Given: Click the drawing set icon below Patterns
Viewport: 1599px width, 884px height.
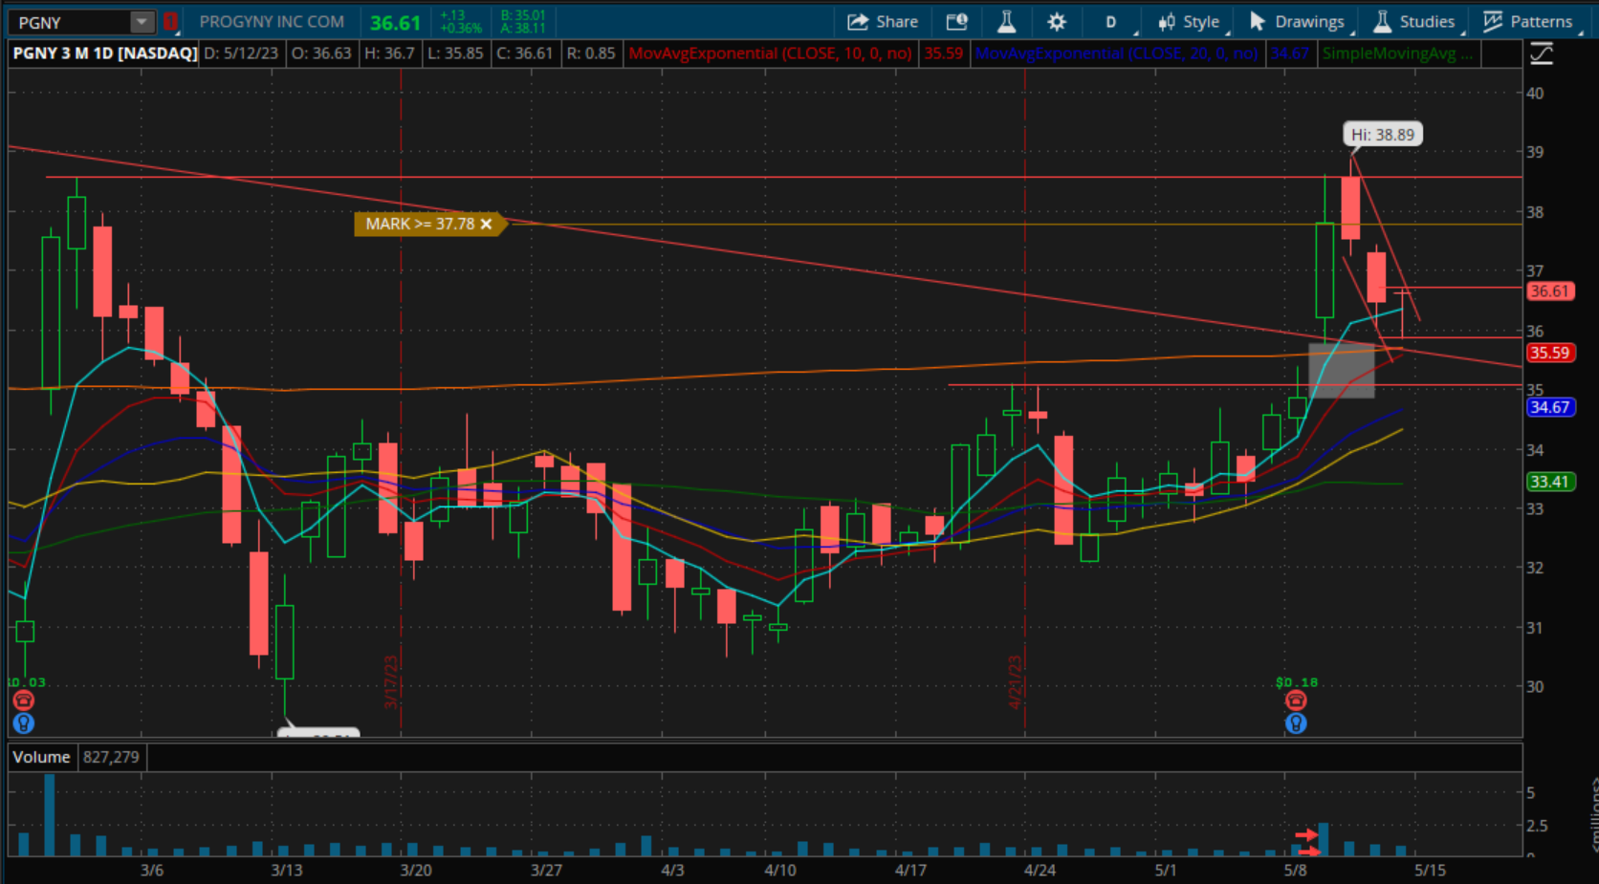Looking at the screenshot, I should click(1541, 54).
